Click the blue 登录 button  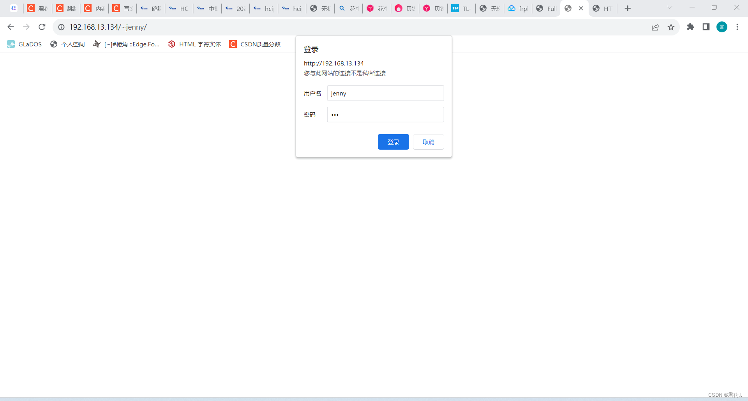coord(393,142)
